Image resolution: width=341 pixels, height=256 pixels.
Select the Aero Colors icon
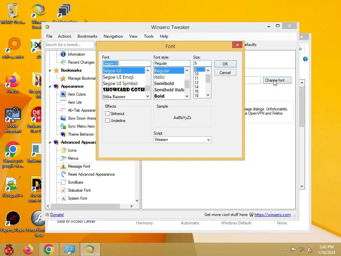(x=63, y=94)
